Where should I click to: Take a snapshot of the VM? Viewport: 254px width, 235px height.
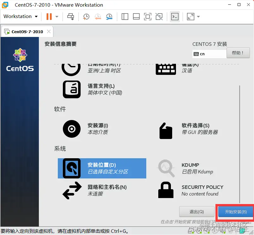pyautogui.click(x=86, y=17)
